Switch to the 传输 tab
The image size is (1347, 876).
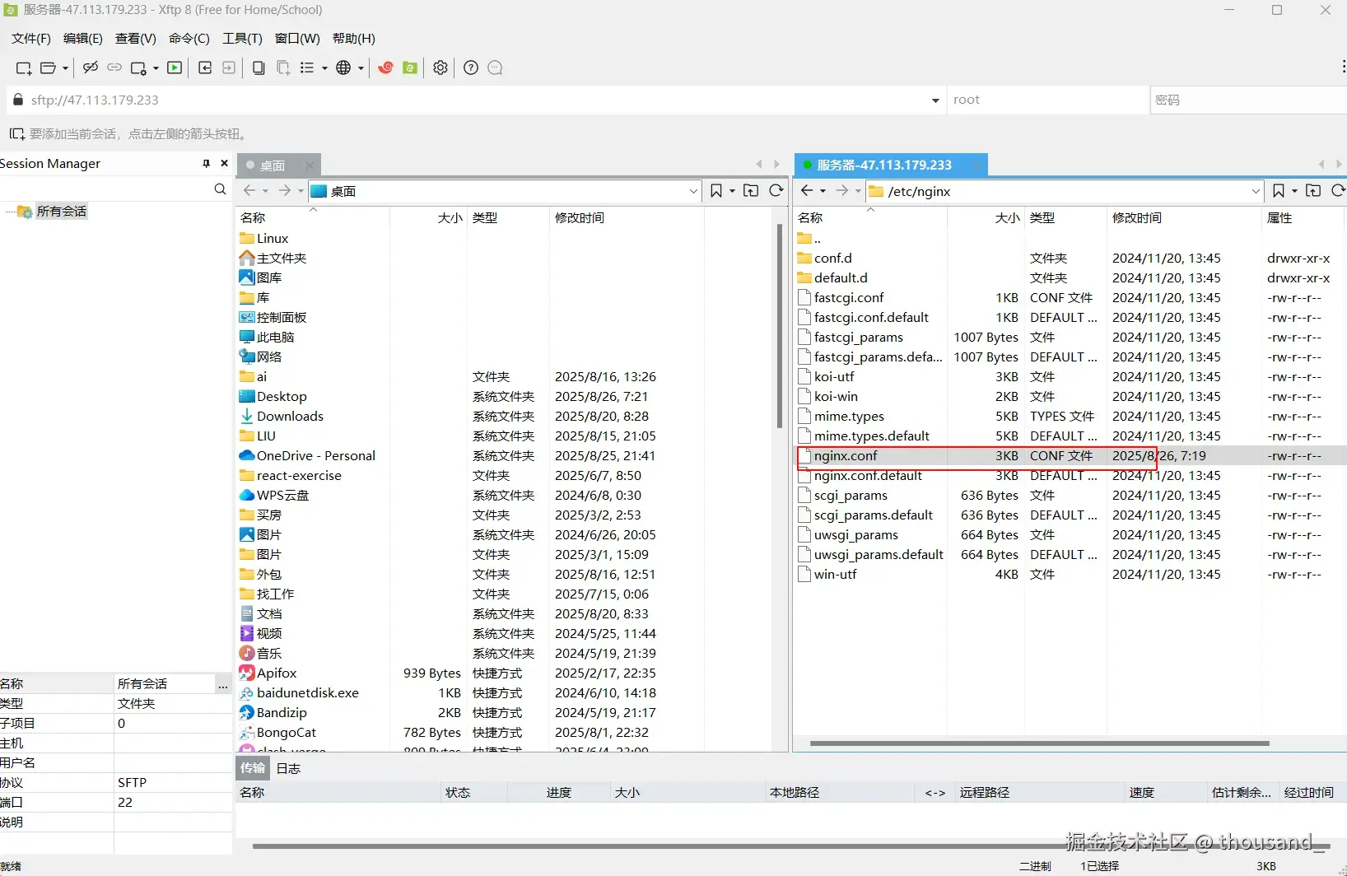point(253,768)
